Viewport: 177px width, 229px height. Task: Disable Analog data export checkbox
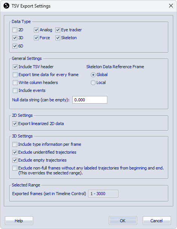[36, 30]
